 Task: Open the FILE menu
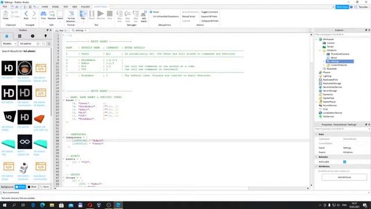tap(5, 6)
